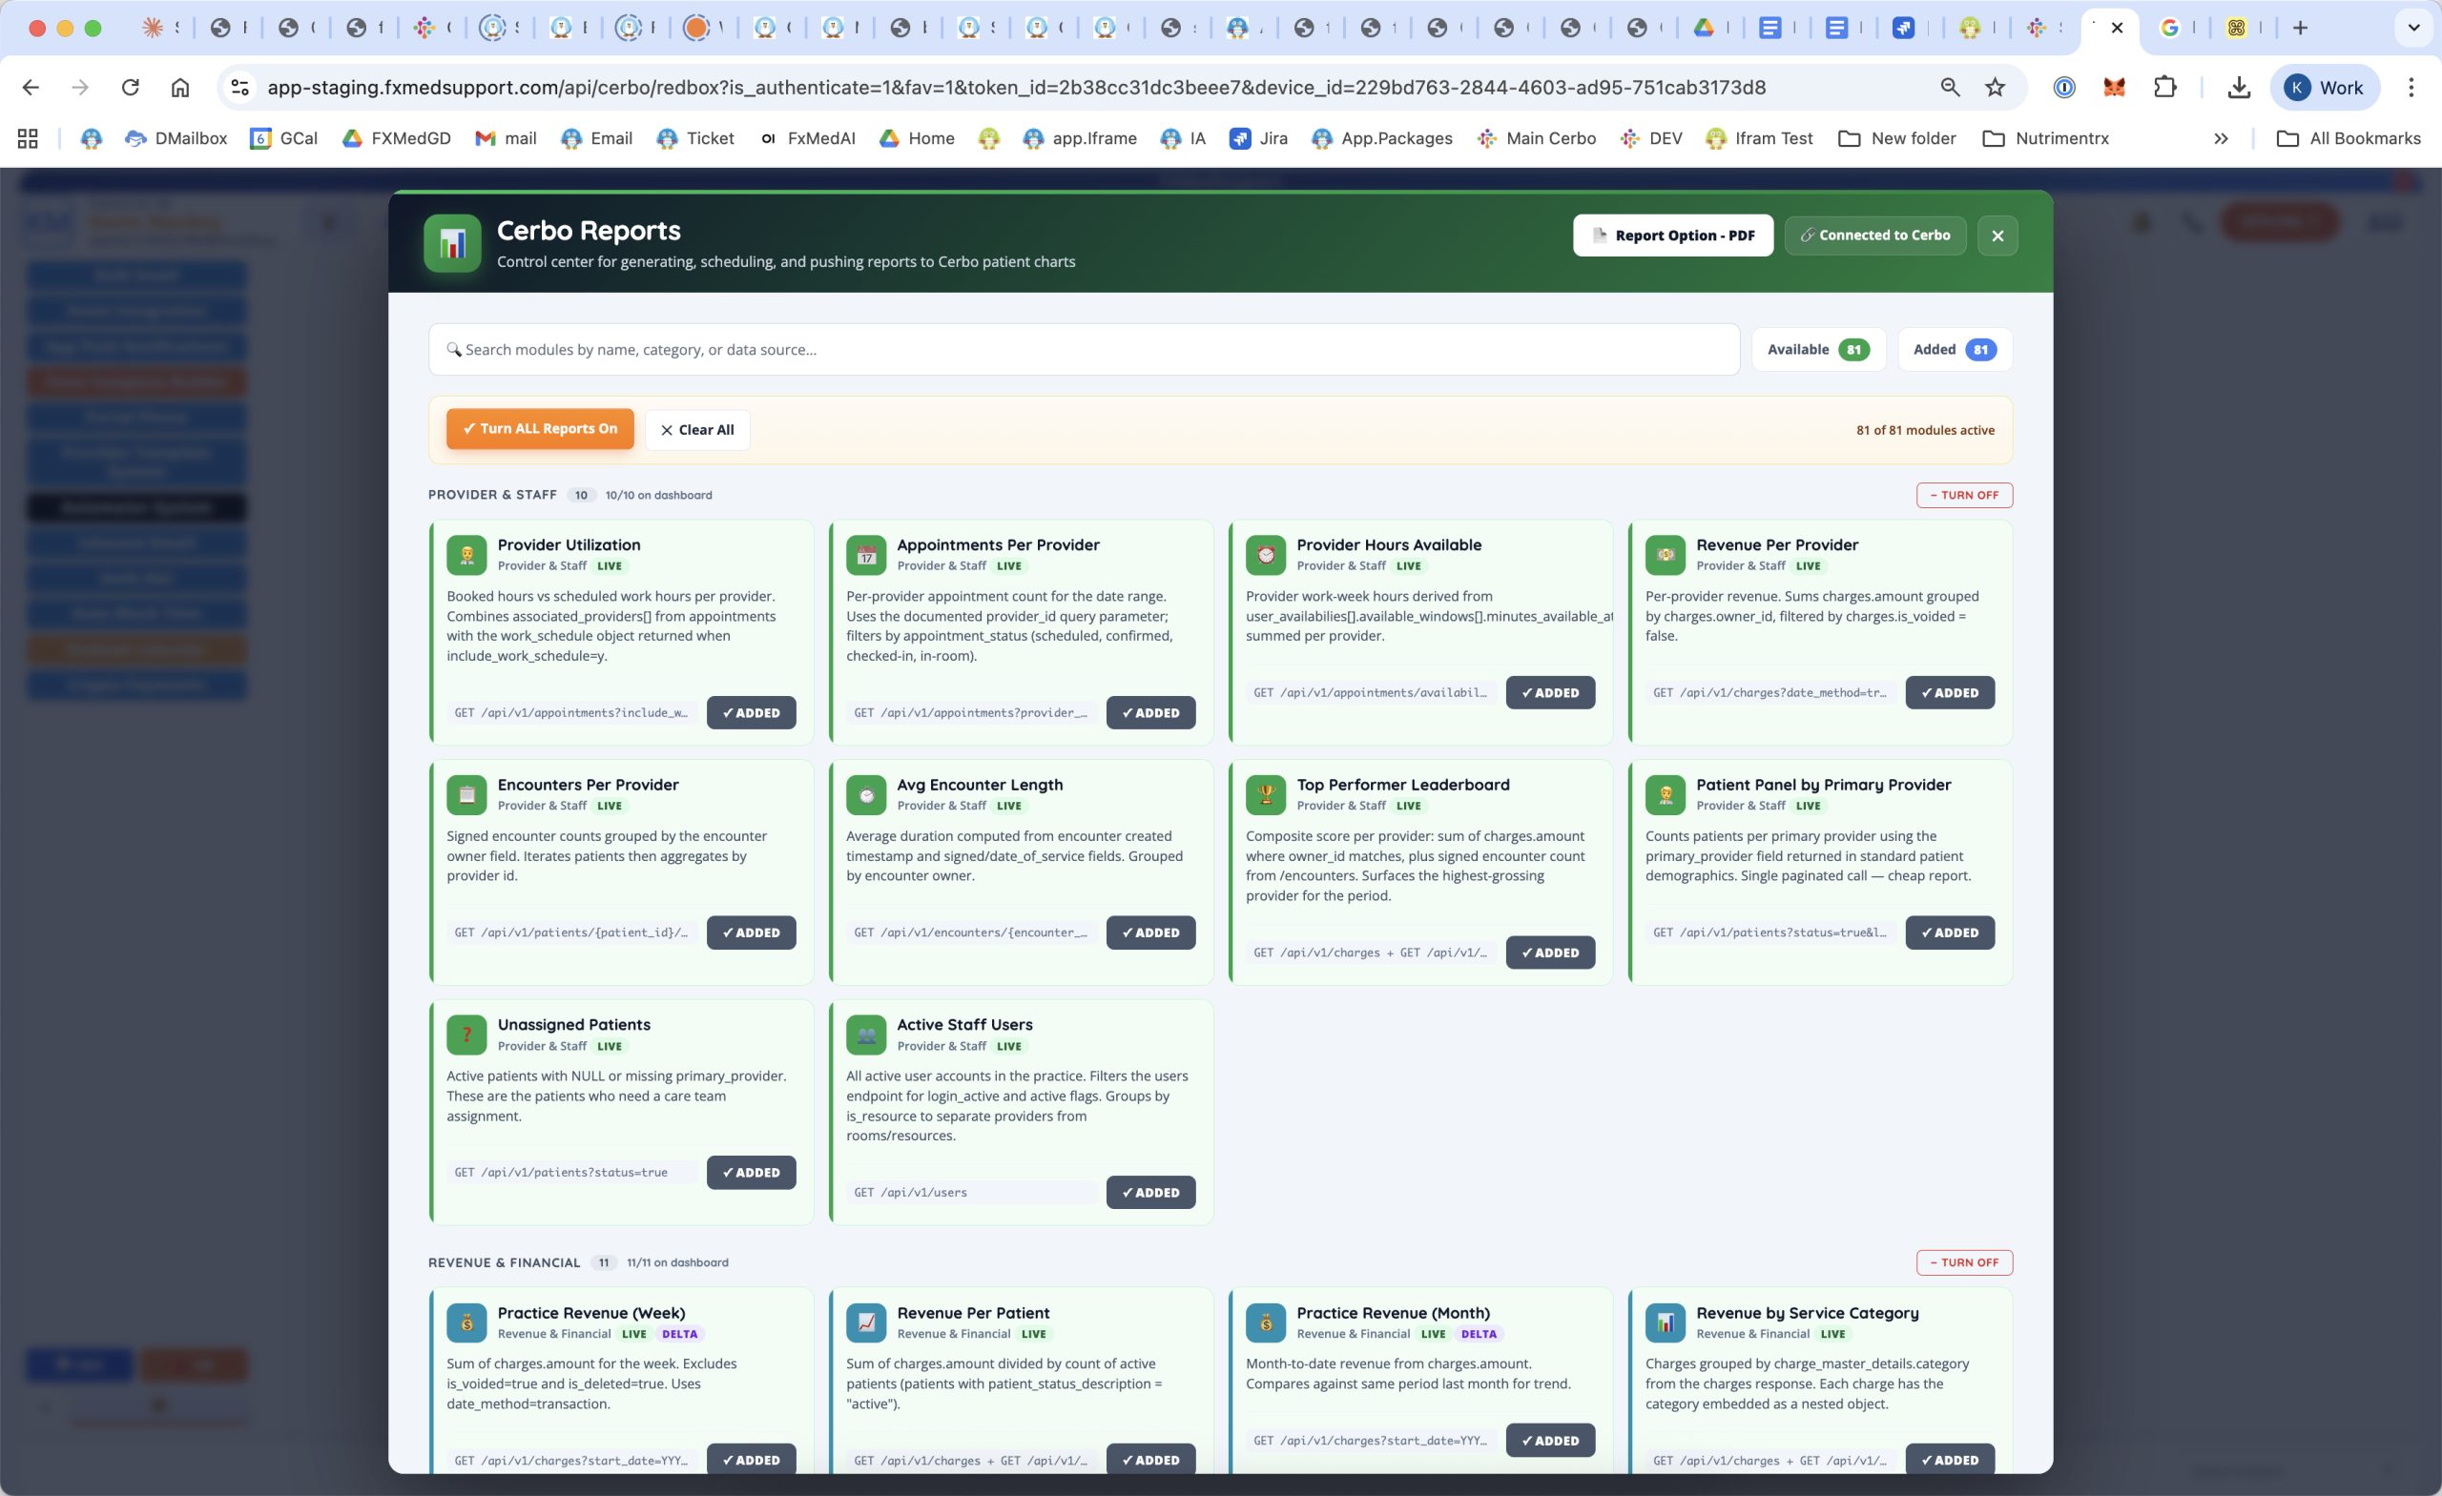This screenshot has width=2442, height=1496.
Task: Toggle ADDED on Revenue Per Provider card
Action: 1950,692
